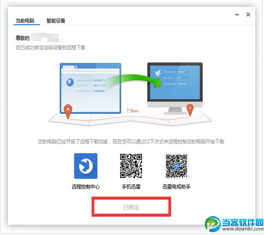Viewport: 264px width, 235px height.
Task: Click the 已绑定 button
Action: [x=131, y=207]
